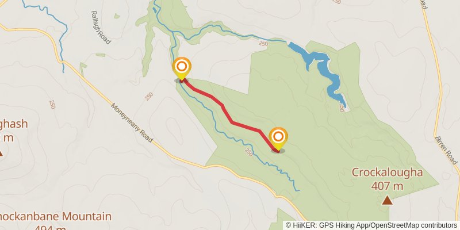The image size is (460, 230).
Task: Click the 407 m elevation text
Action: point(387,186)
